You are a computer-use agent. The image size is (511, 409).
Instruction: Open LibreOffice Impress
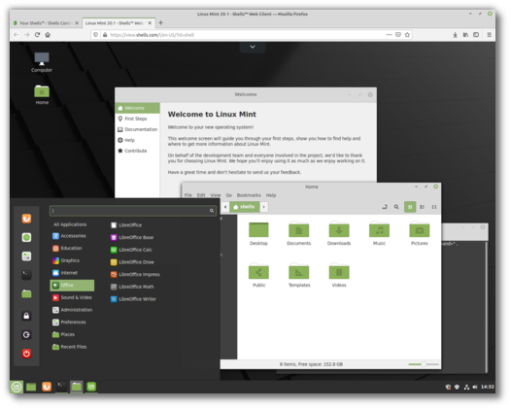point(135,274)
